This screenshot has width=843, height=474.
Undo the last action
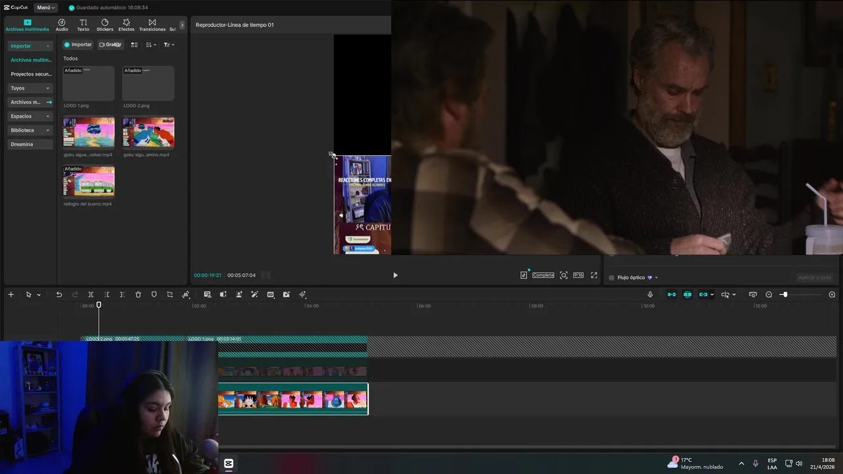[x=59, y=294]
